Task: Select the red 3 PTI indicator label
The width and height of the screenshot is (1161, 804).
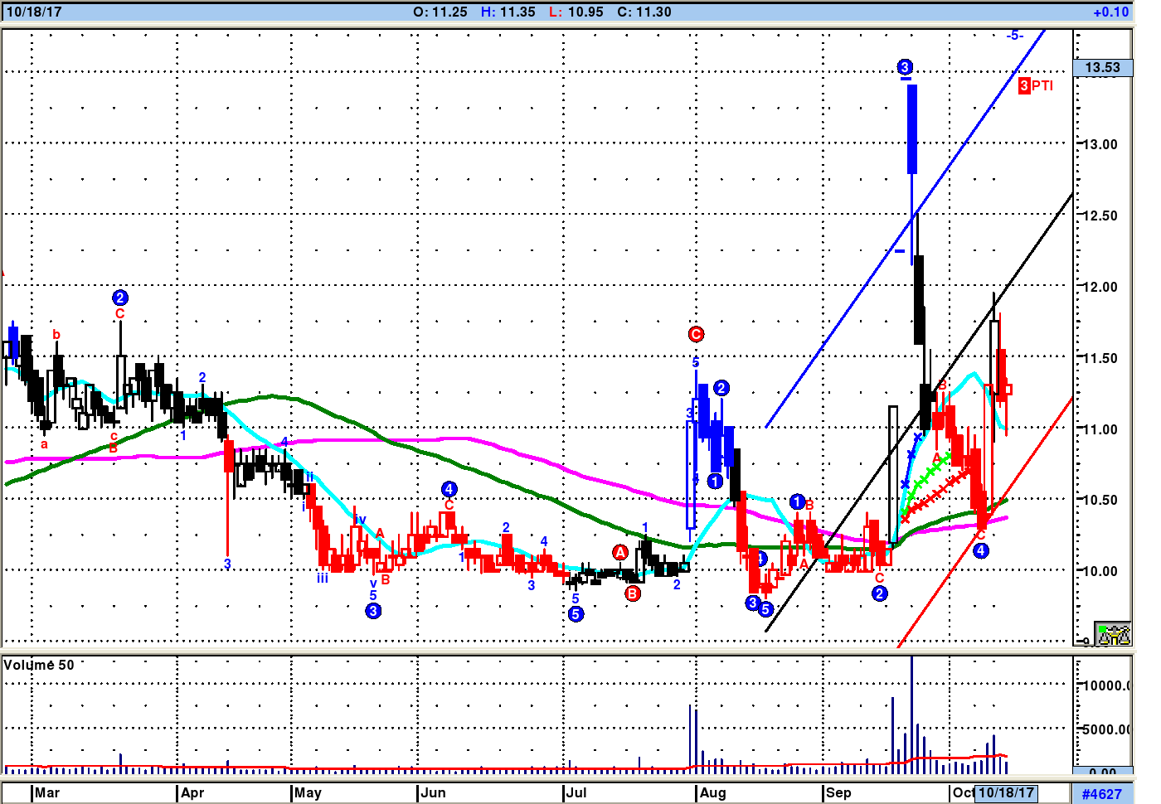Action: coord(1036,85)
